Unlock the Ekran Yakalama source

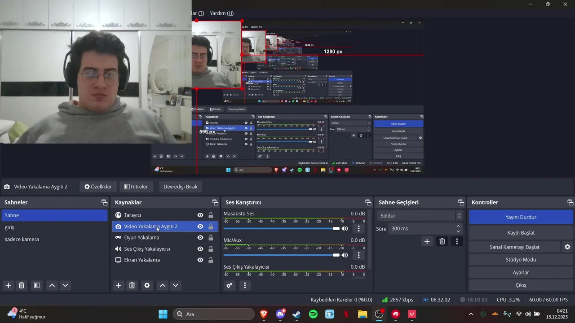(211, 260)
